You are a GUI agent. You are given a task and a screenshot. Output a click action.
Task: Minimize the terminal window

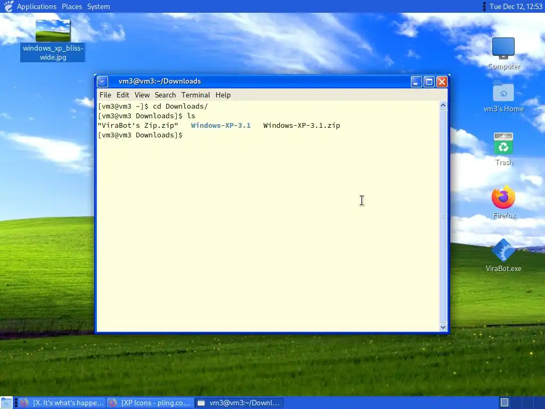(x=416, y=81)
